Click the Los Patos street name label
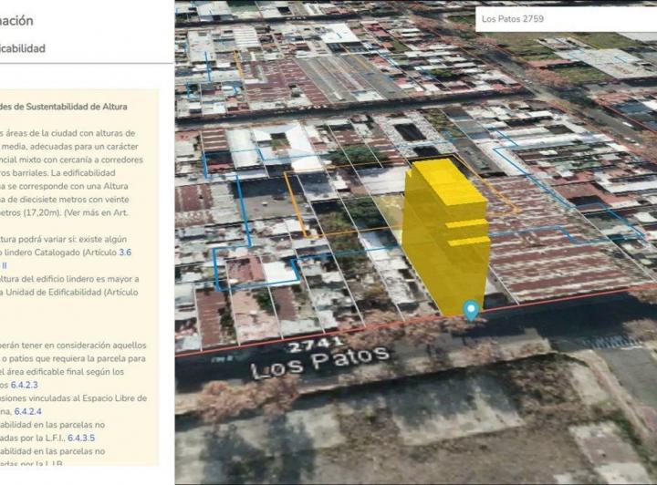 (x=319, y=363)
